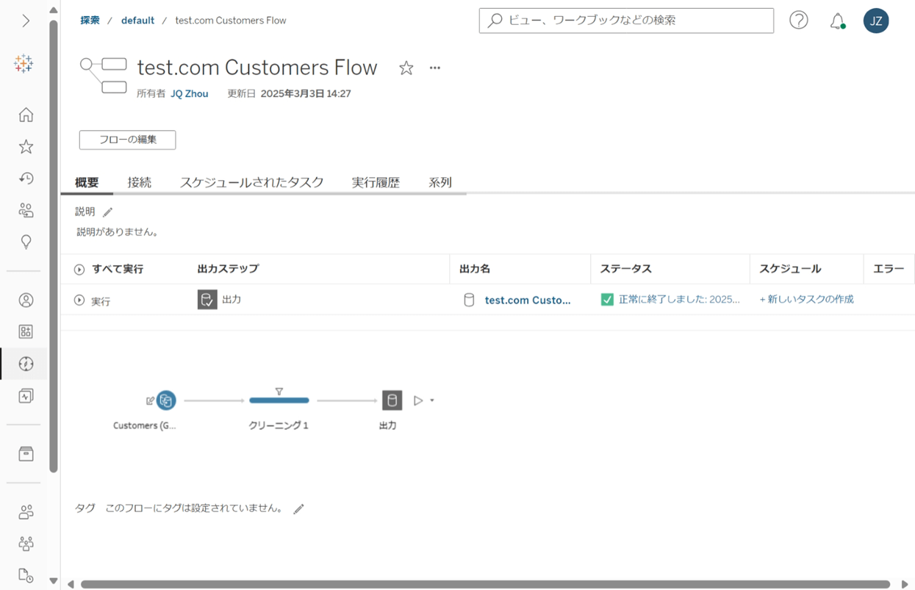Open Favorites star icon in sidebar
The image size is (915, 590).
(26, 147)
